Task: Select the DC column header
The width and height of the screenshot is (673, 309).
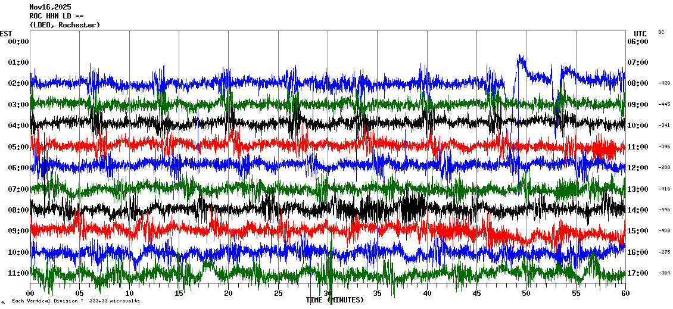Action: coord(661,32)
